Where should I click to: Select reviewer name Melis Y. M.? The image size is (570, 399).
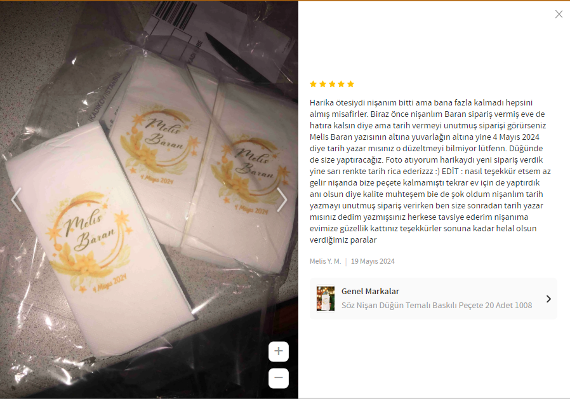click(x=326, y=261)
